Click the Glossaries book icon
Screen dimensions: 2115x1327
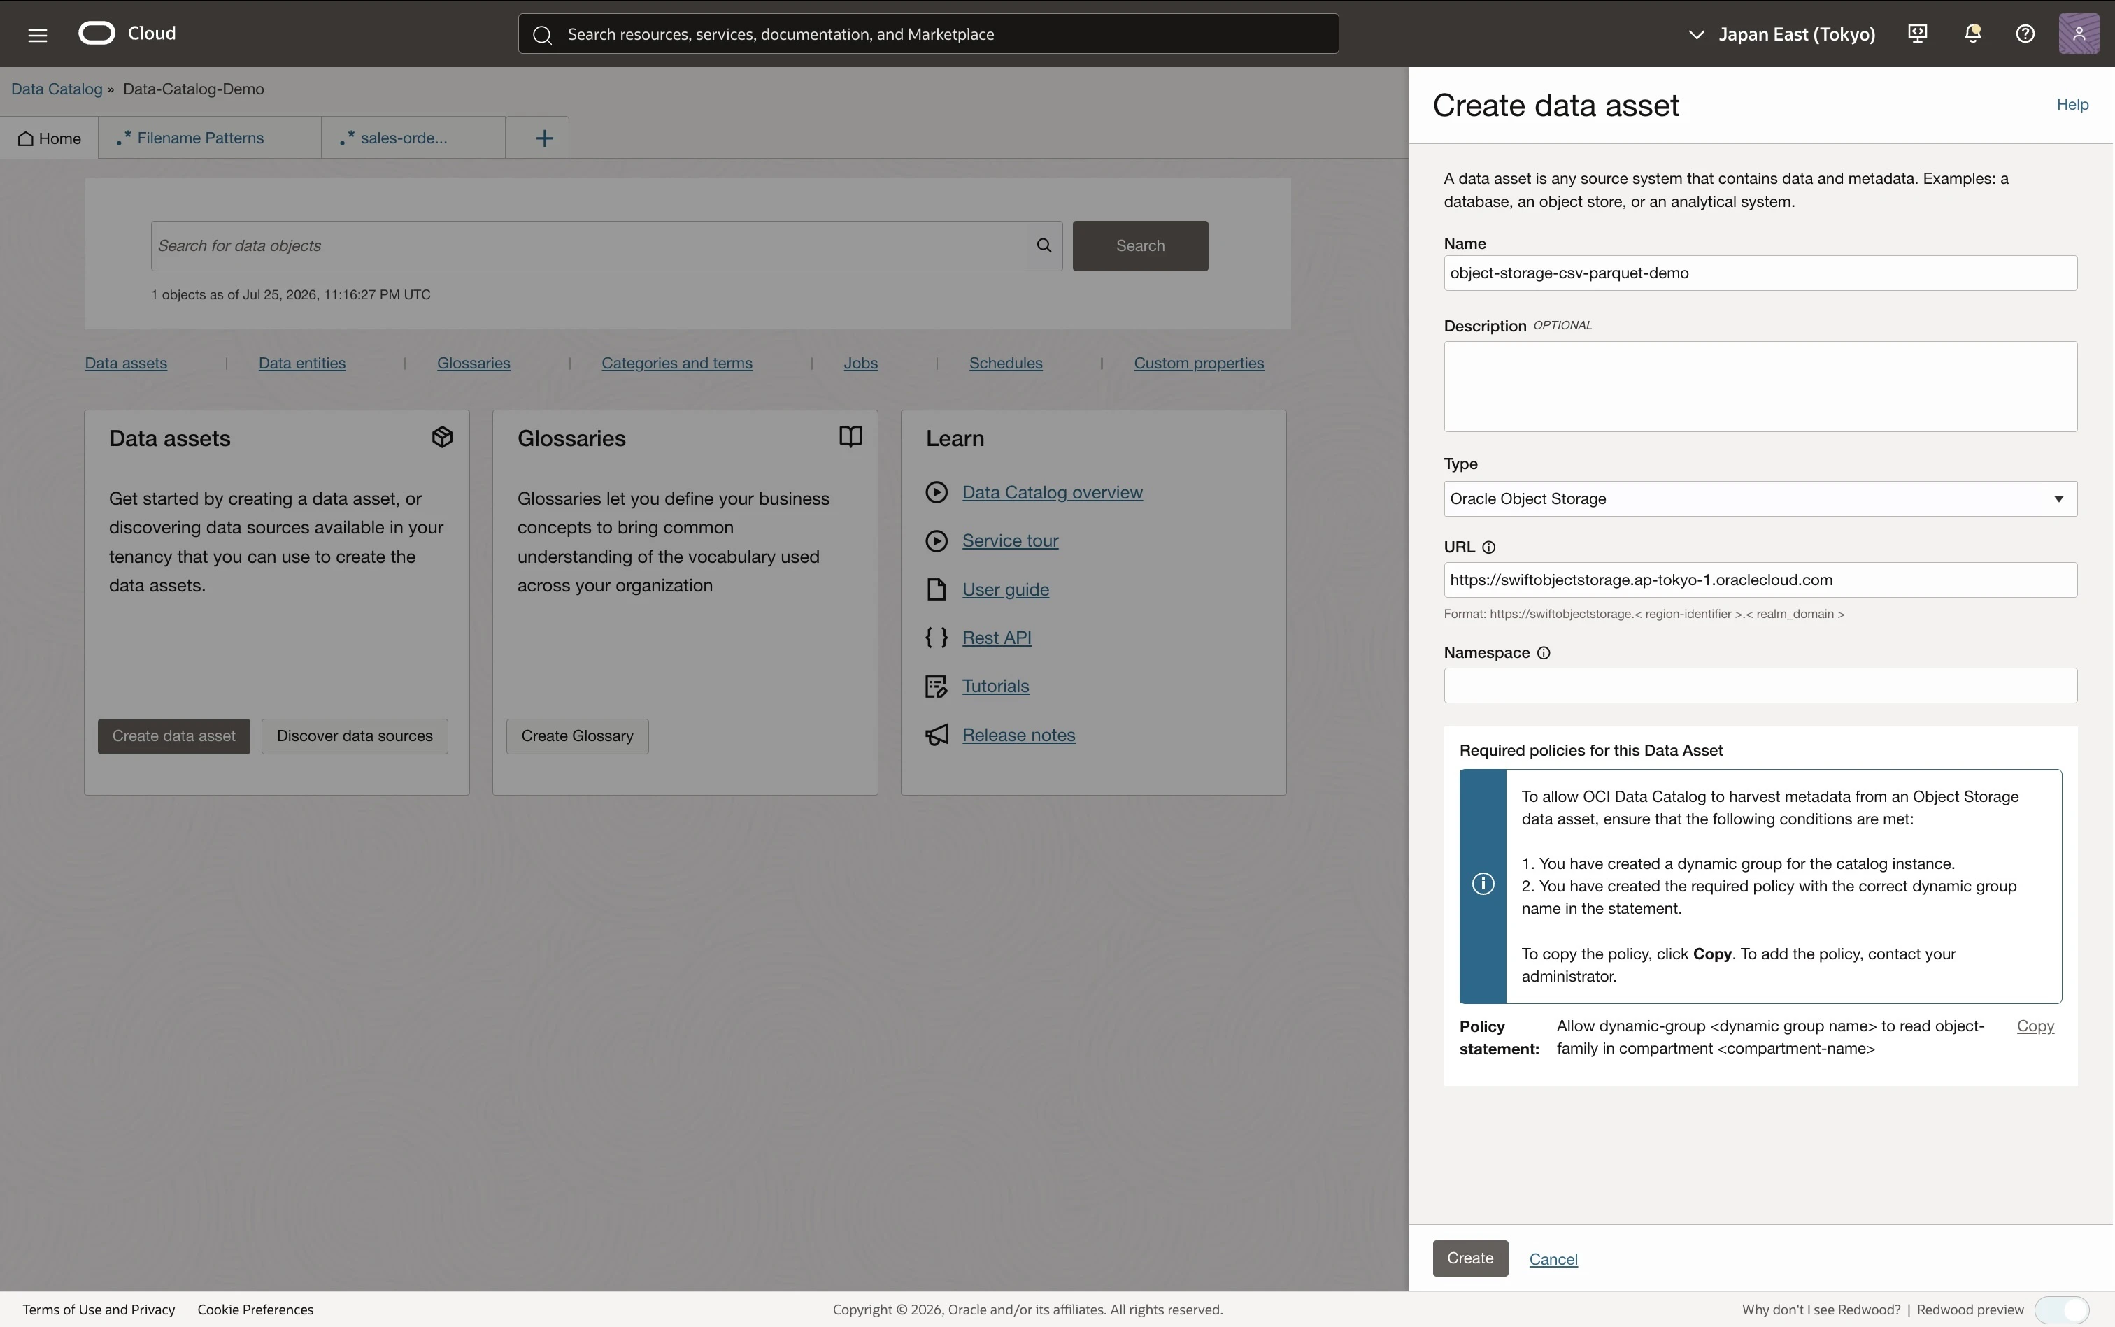tap(850, 437)
